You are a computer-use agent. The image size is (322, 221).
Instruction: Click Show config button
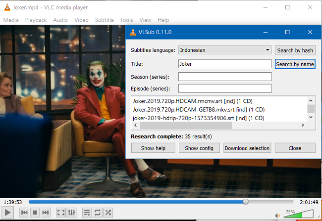(199, 148)
